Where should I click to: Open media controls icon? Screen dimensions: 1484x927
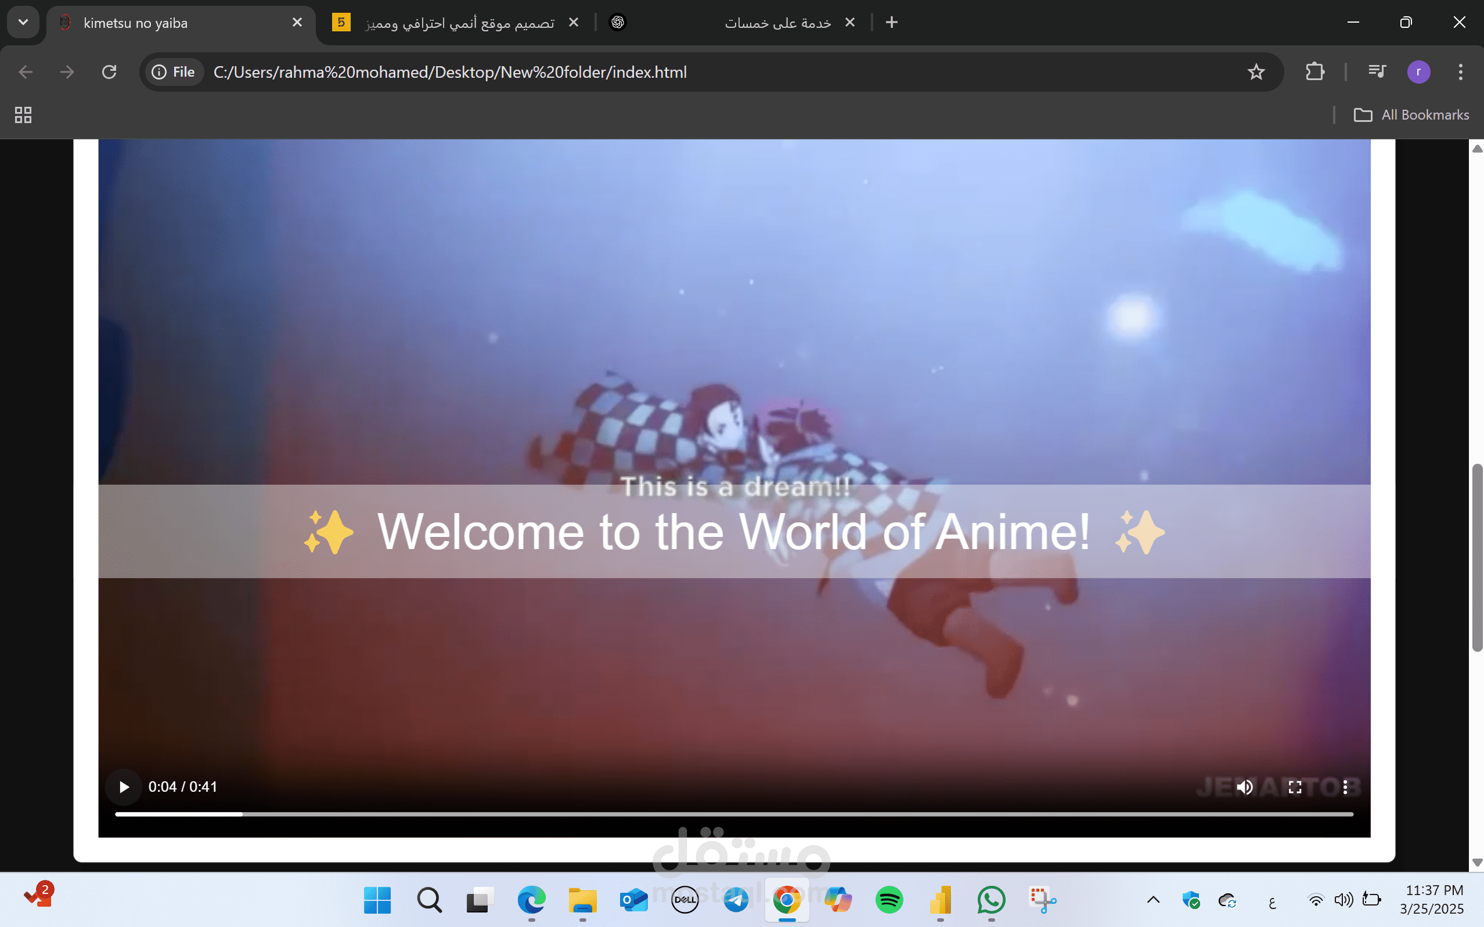(x=1377, y=73)
